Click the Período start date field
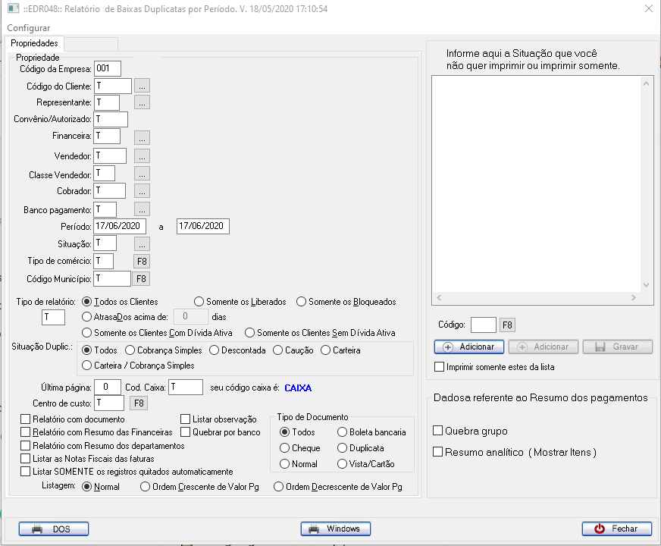 [x=120, y=227]
